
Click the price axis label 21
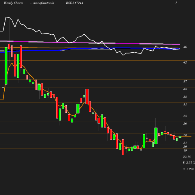pos(185,143)
